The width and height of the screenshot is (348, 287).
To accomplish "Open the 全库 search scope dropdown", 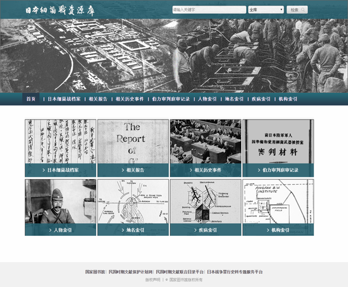I will (x=265, y=10).
